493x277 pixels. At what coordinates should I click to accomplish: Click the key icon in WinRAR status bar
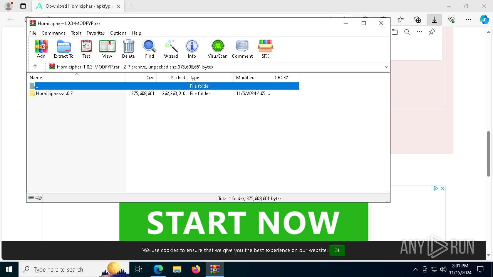pos(39,198)
